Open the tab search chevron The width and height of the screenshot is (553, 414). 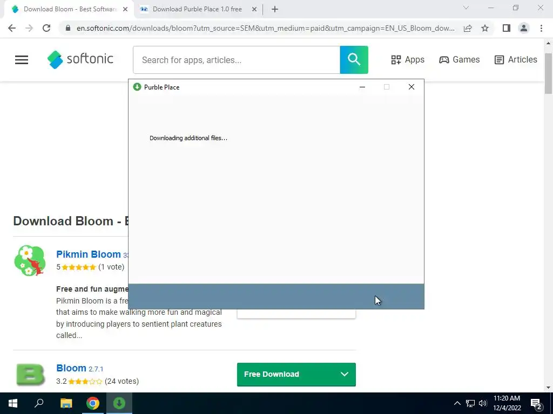tap(466, 8)
